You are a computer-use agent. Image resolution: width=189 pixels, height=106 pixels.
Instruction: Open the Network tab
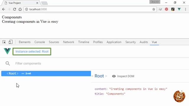(x=69, y=42)
